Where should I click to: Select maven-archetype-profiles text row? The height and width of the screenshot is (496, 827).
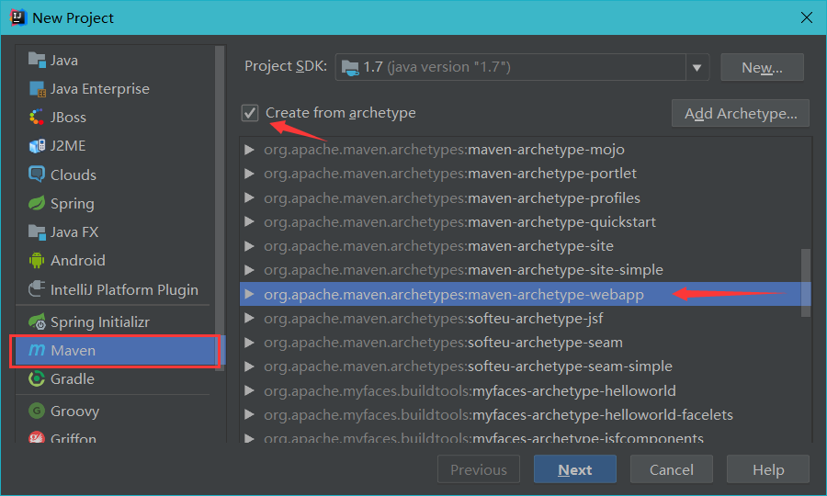coord(452,198)
